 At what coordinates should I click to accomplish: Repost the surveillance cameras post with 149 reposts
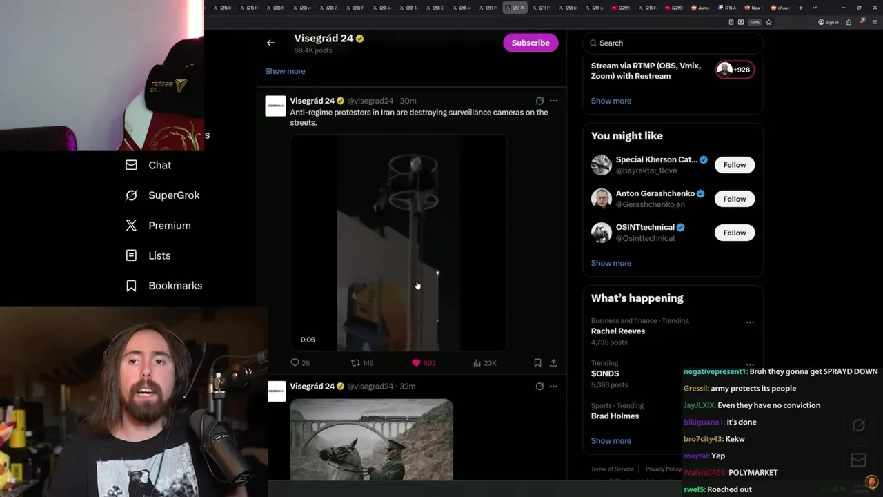[362, 362]
